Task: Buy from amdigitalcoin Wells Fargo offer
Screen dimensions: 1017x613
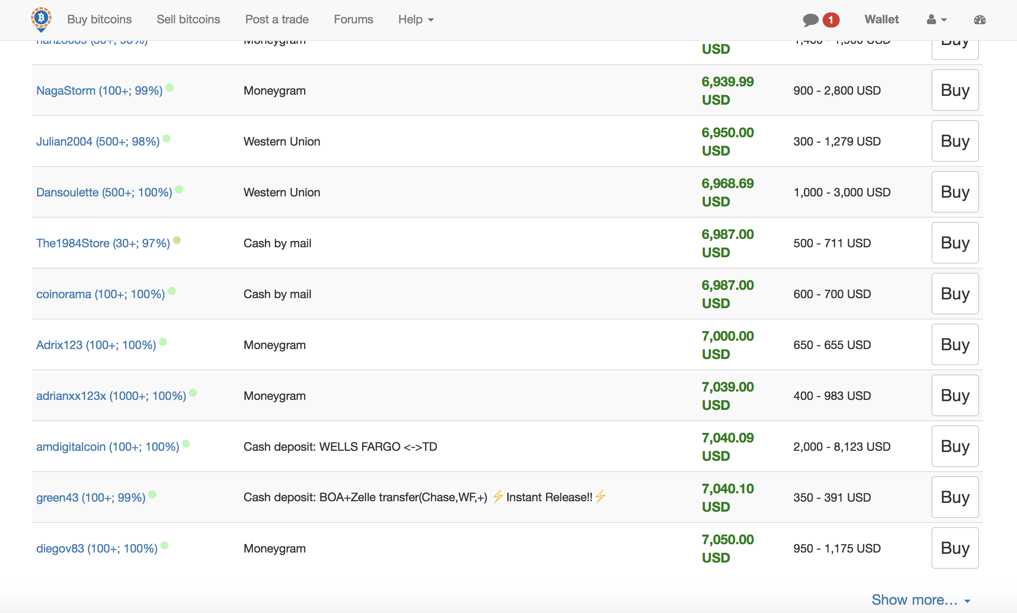Action: [954, 446]
